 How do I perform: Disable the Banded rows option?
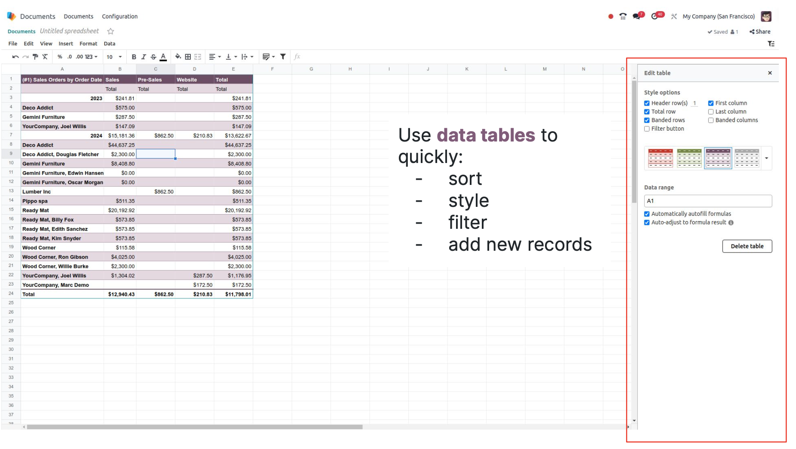pyautogui.click(x=647, y=120)
